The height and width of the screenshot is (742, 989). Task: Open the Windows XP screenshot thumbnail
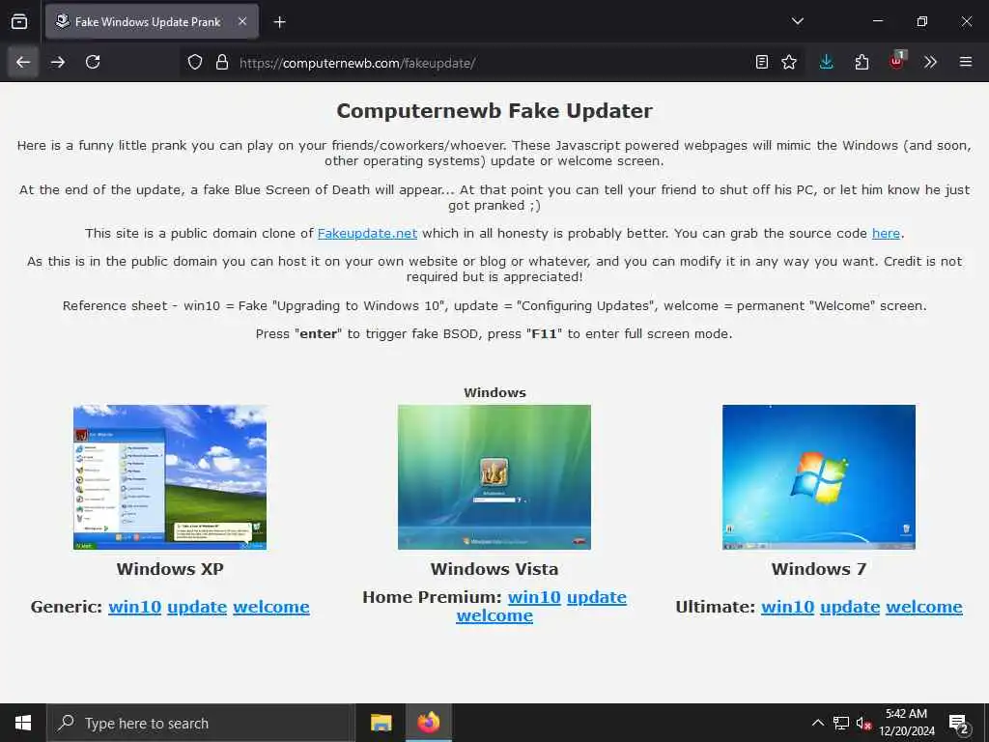(170, 477)
